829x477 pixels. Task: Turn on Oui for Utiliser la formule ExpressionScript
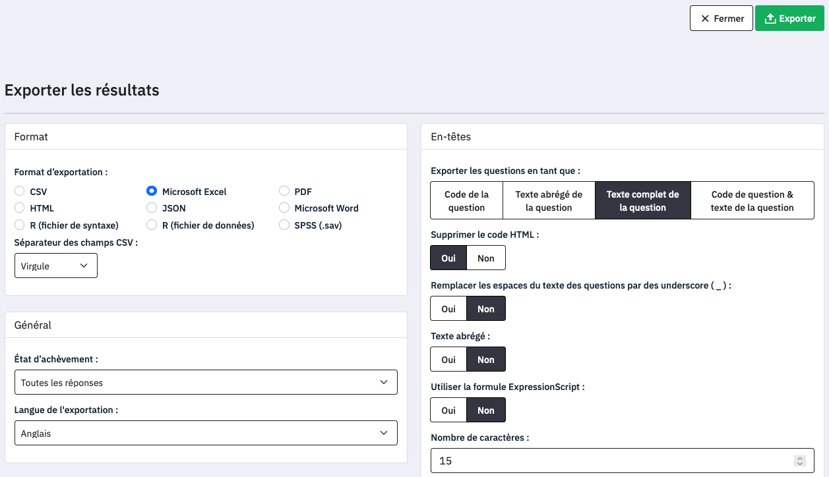point(448,410)
